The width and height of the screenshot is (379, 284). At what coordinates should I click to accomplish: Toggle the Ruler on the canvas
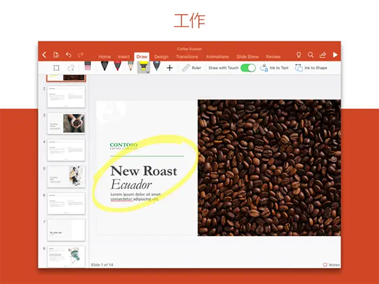[192, 68]
